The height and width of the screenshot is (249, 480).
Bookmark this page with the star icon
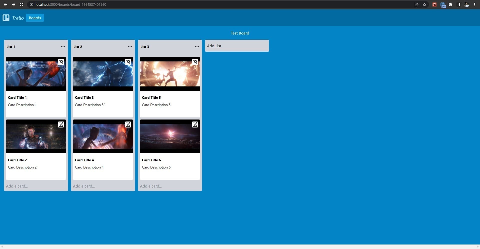point(424,4)
